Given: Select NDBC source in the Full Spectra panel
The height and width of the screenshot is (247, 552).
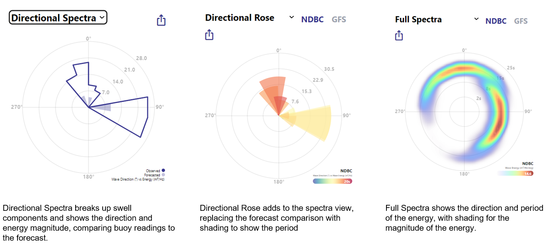Looking at the screenshot, I should pyautogui.click(x=496, y=21).
